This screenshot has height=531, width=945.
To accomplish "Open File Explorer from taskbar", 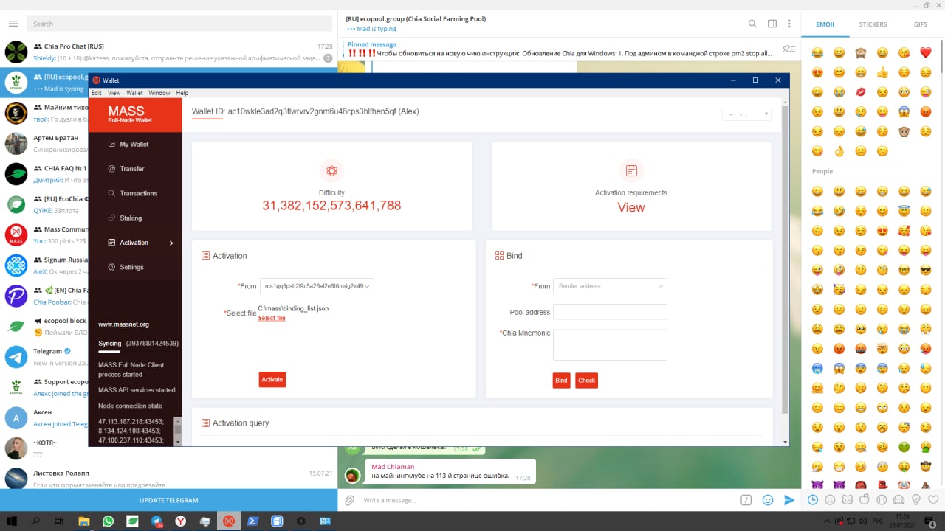I will [x=84, y=521].
